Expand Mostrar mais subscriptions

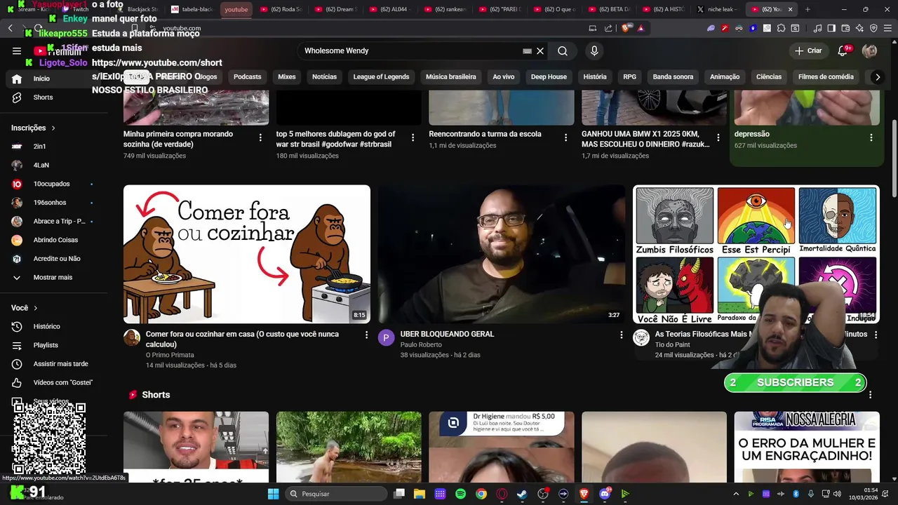click(x=53, y=277)
